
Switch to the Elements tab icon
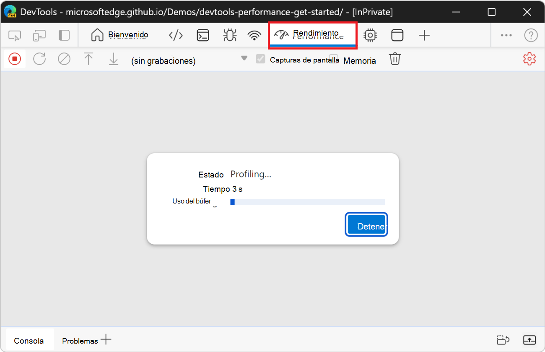(x=176, y=35)
